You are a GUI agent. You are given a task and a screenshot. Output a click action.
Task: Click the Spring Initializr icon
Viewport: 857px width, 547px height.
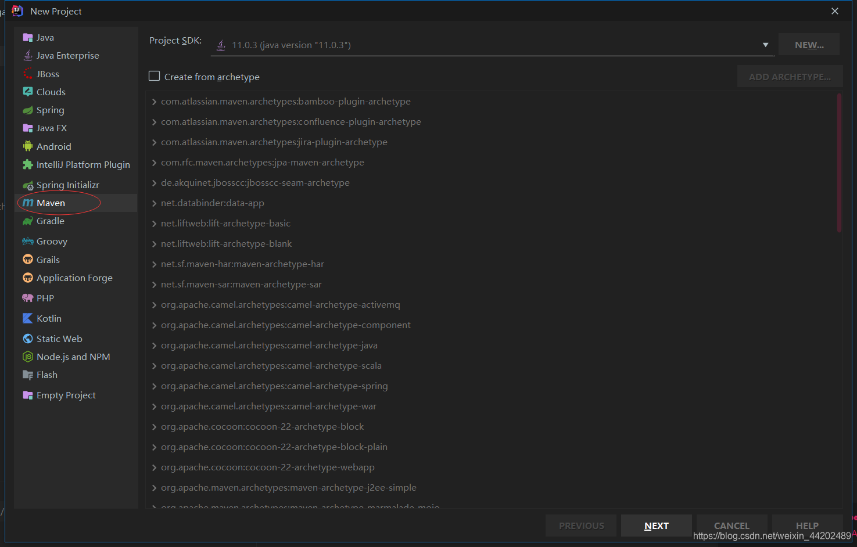27,185
